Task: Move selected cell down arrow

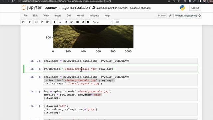Action: (x=60, y=22)
